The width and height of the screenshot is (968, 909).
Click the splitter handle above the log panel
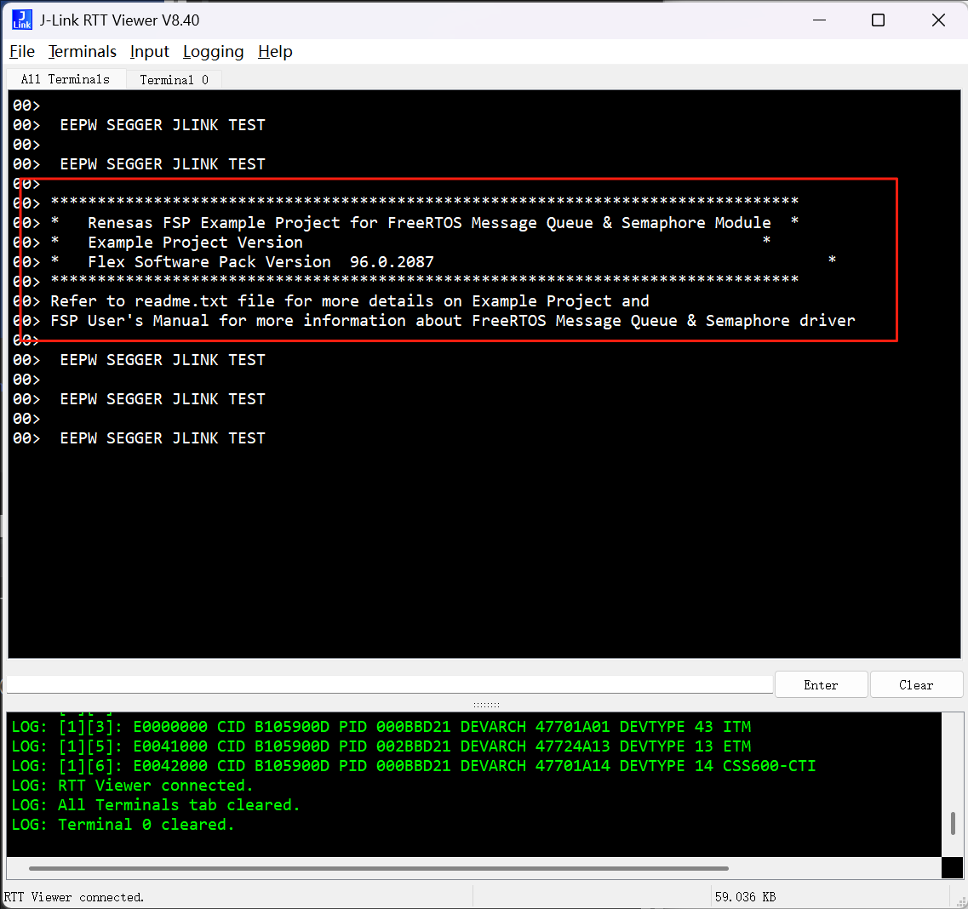pyautogui.click(x=486, y=704)
